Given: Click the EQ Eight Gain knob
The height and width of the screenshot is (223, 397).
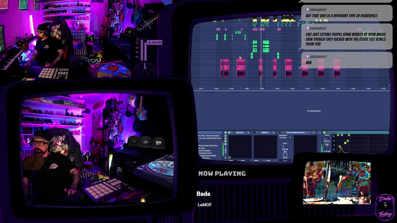Looking at the screenshot, I should coord(327,148).
